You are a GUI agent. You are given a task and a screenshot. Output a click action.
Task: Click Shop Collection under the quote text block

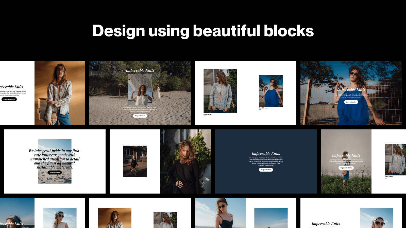(55, 172)
